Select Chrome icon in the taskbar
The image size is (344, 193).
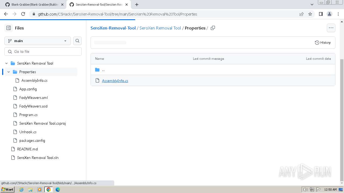tap(49, 190)
